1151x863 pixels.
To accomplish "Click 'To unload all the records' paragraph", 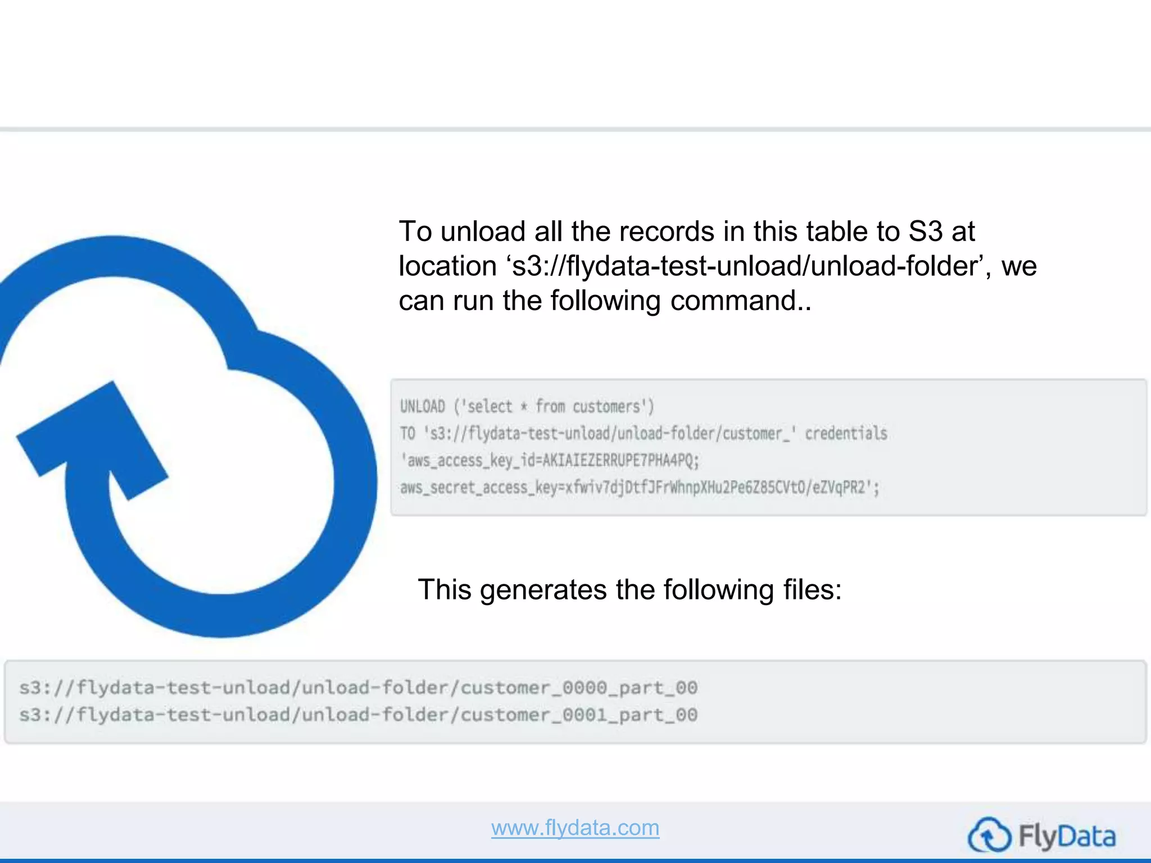I will (718, 266).
